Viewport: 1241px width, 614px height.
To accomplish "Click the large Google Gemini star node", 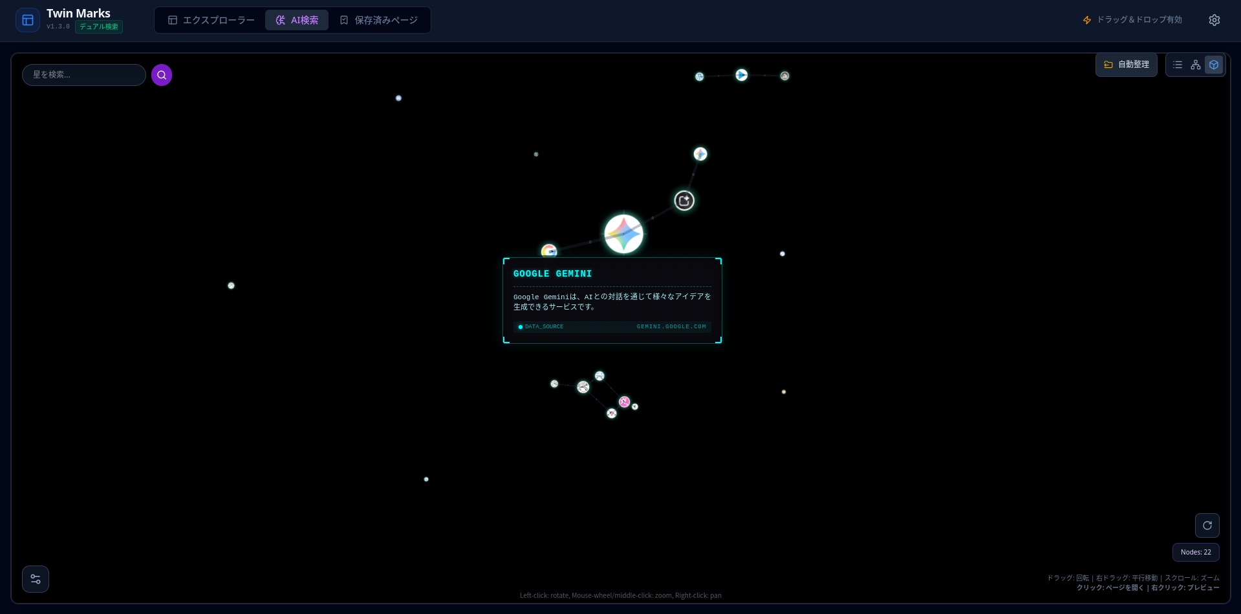I will point(623,234).
